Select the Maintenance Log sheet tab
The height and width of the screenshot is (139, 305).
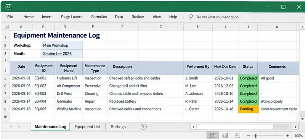pyautogui.click(x=50, y=127)
